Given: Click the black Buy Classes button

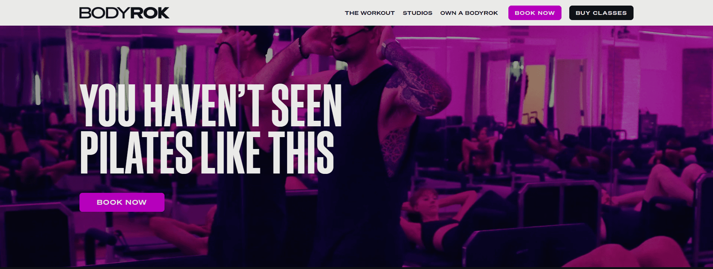Looking at the screenshot, I should point(601,13).
